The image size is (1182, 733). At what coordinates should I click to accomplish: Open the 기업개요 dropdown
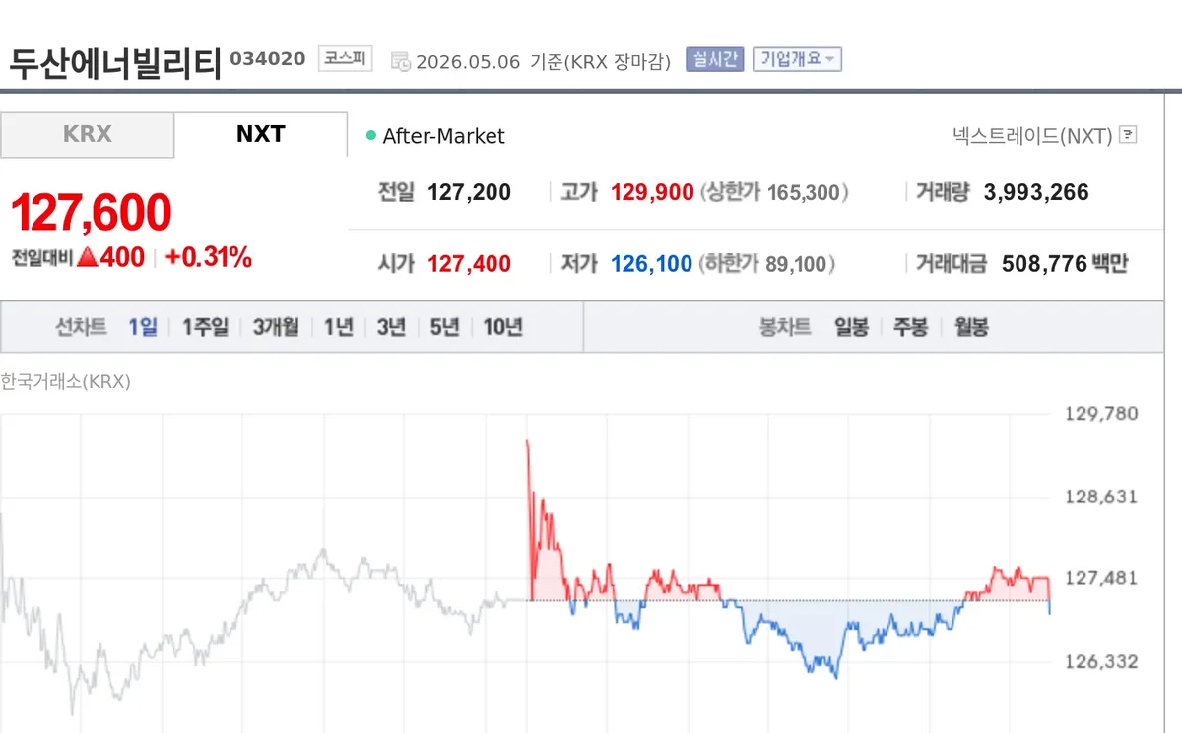coord(797,59)
